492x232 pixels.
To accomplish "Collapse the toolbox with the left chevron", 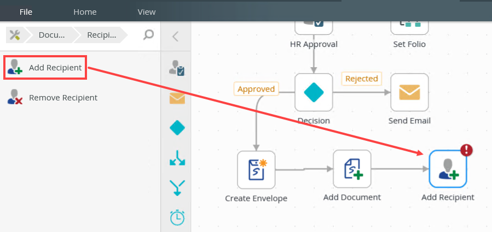I will pos(175,37).
